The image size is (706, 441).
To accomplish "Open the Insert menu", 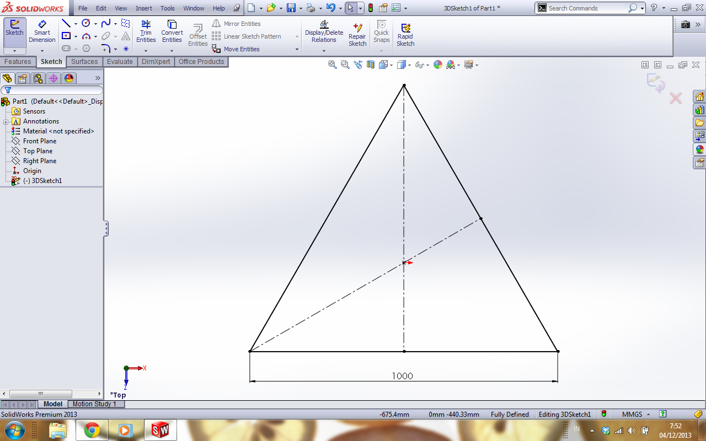I will click(x=144, y=8).
